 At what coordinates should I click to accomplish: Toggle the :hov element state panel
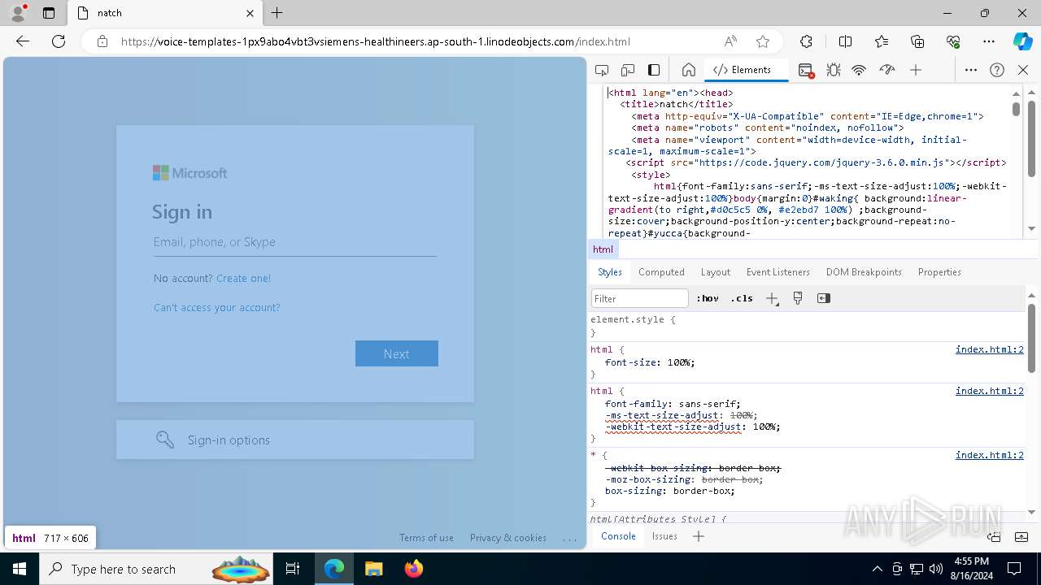pyautogui.click(x=708, y=298)
